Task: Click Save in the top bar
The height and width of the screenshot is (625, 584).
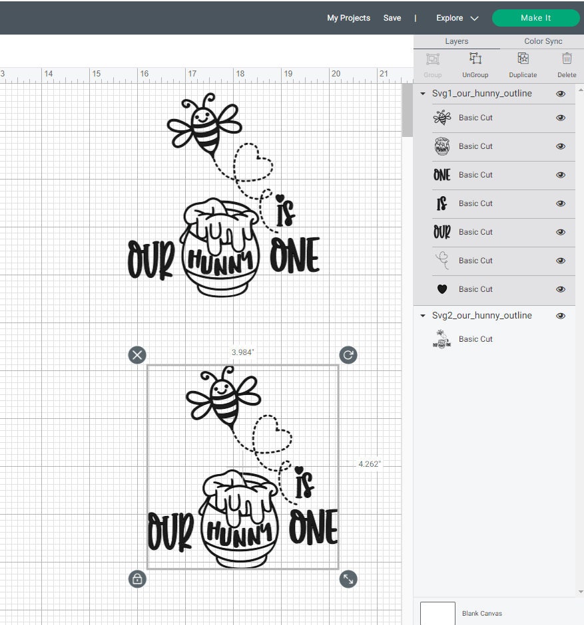Action: coord(392,18)
